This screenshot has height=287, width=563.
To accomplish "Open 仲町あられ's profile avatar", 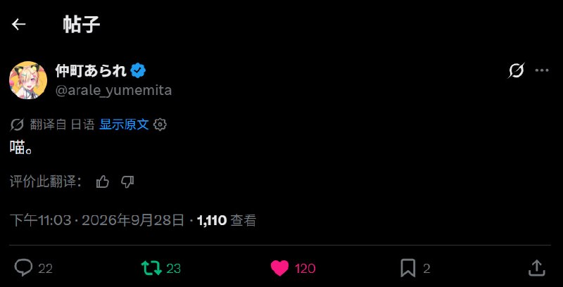I will 28,80.
